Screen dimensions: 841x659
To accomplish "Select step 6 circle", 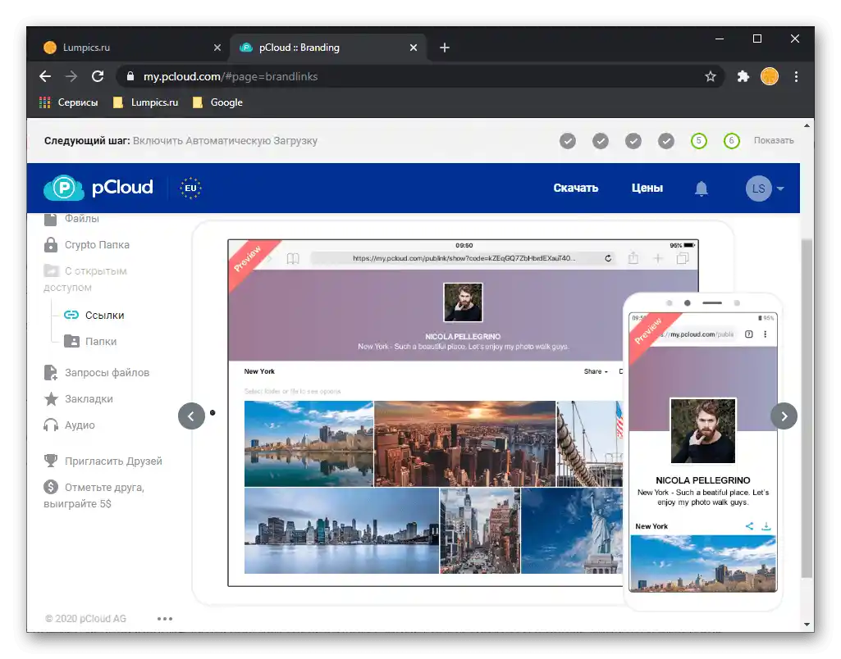I will click(x=732, y=141).
